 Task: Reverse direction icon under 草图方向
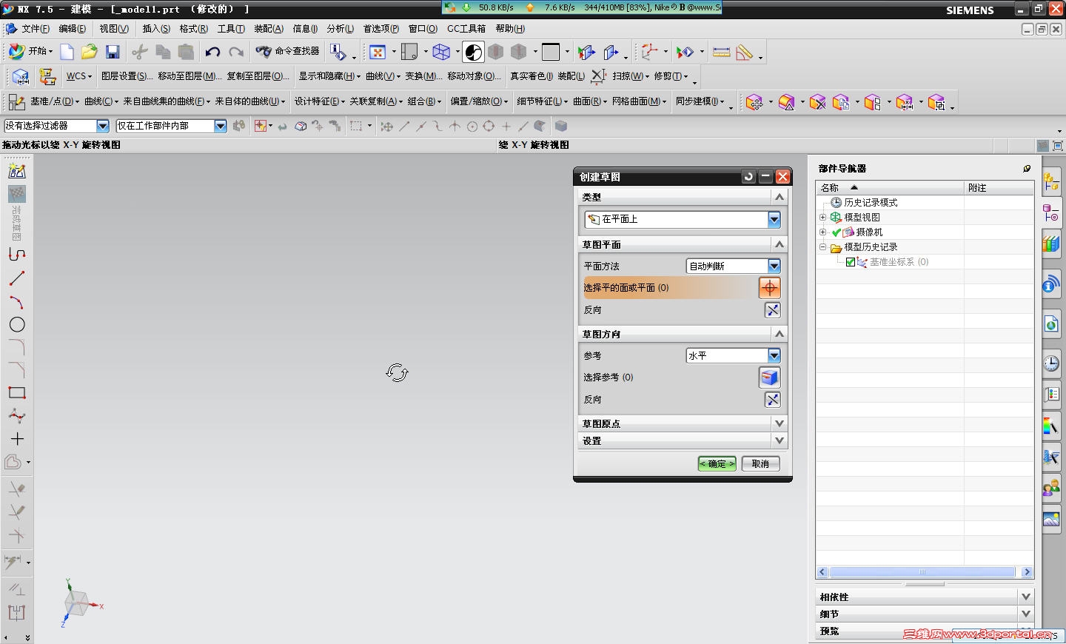772,400
